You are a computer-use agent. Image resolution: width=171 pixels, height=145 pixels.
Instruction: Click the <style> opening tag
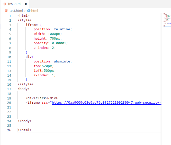tap(24, 20)
